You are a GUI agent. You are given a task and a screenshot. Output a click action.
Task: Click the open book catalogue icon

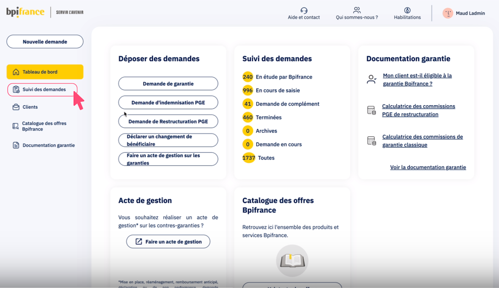coord(292,261)
